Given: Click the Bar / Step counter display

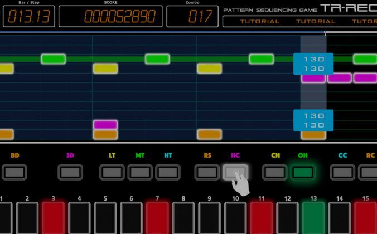Looking at the screenshot, I should click(x=29, y=17).
